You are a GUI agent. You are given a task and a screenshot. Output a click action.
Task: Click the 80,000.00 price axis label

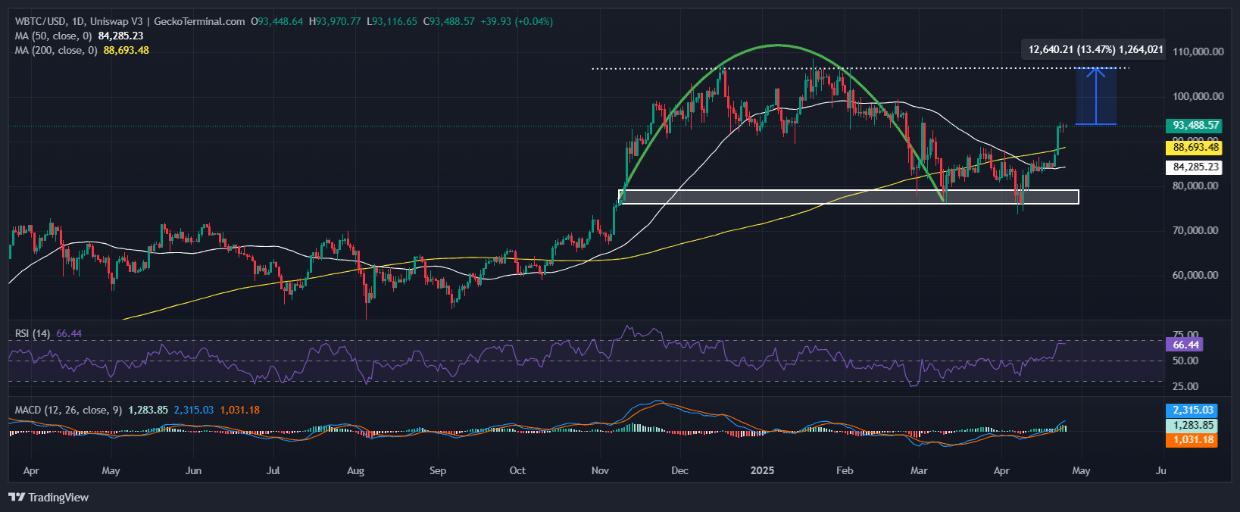pyautogui.click(x=1195, y=186)
